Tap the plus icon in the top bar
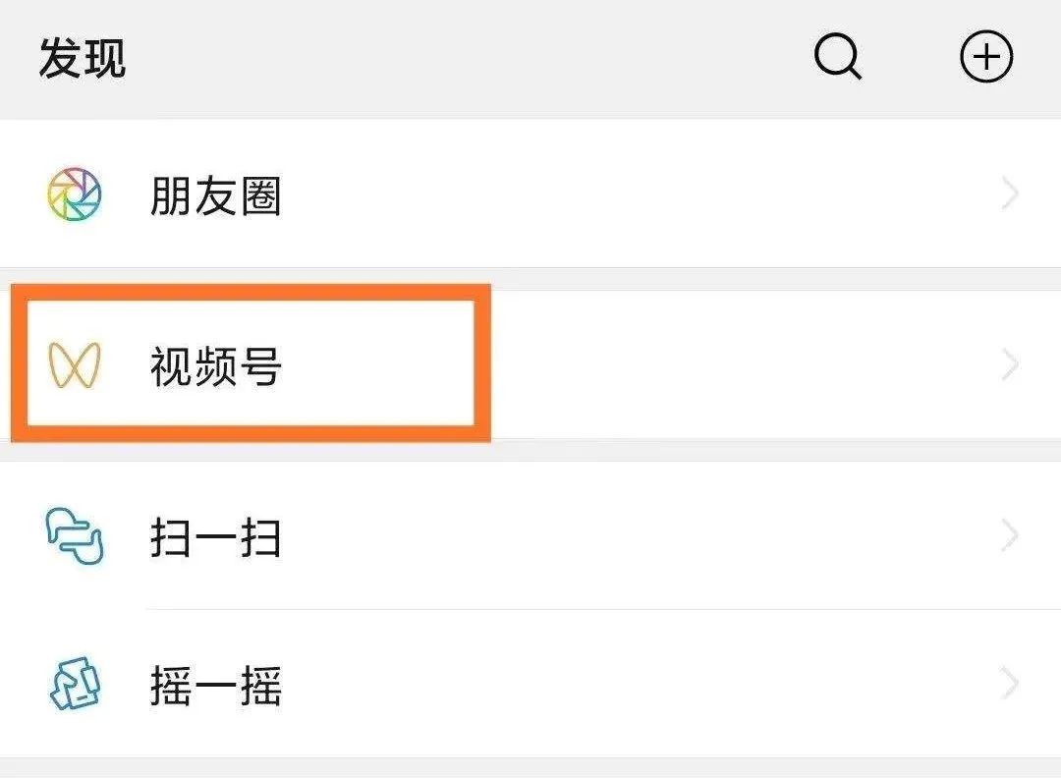Image resolution: width=1061 pixels, height=778 pixels. [986, 57]
